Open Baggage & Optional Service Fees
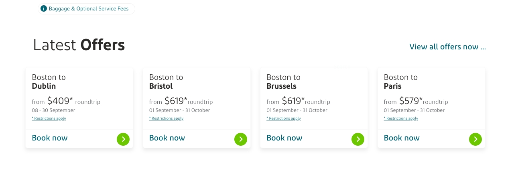The height and width of the screenshot is (169, 518). 89,9
